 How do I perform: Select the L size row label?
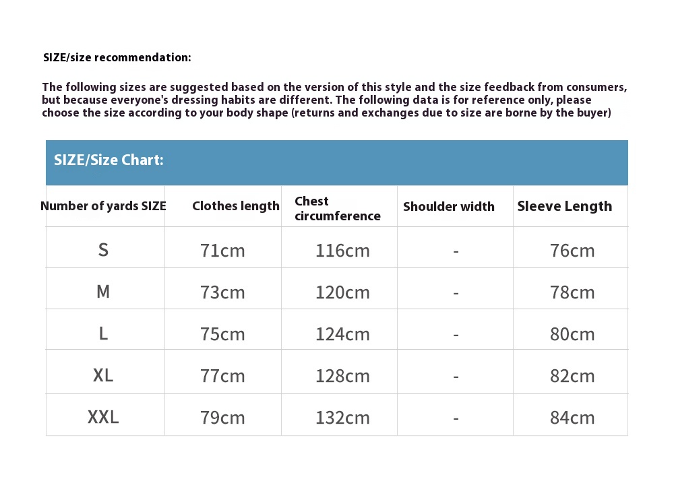tap(103, 333)
